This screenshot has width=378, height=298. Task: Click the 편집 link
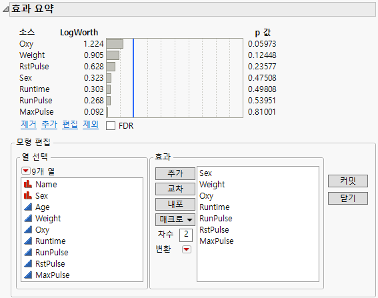click(x=70, y=125)
